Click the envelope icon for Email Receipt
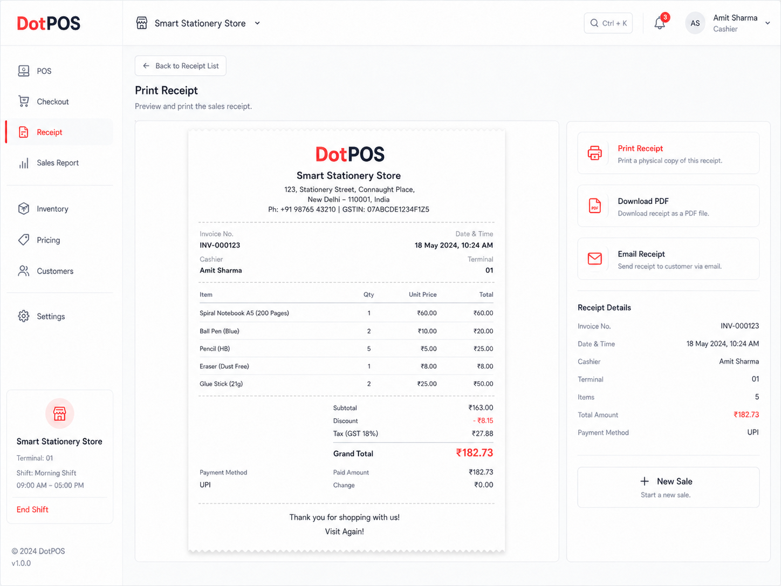This screenshot has width=781, height=586. 595,258
